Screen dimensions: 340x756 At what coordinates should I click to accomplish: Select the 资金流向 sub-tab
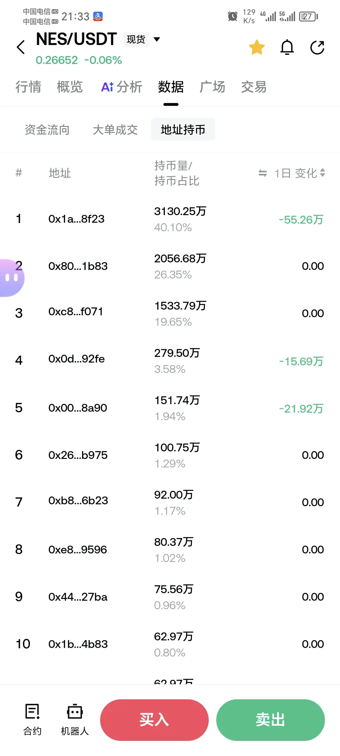pyautogui.click(x=47, y=129)
